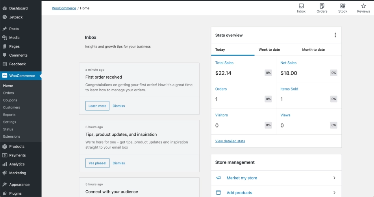Viewport: 374px width, 197px height.
Task: Click the Add products label
Action: click(239, 193)
